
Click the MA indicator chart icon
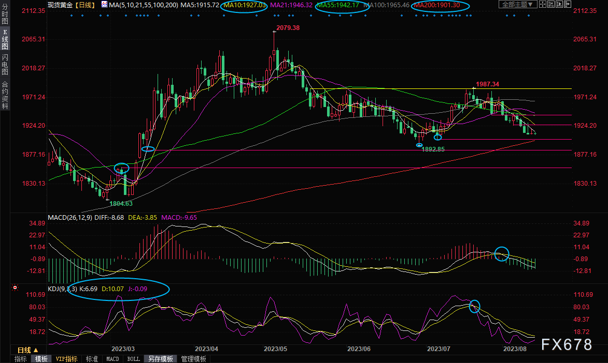(x=104, y=5)
